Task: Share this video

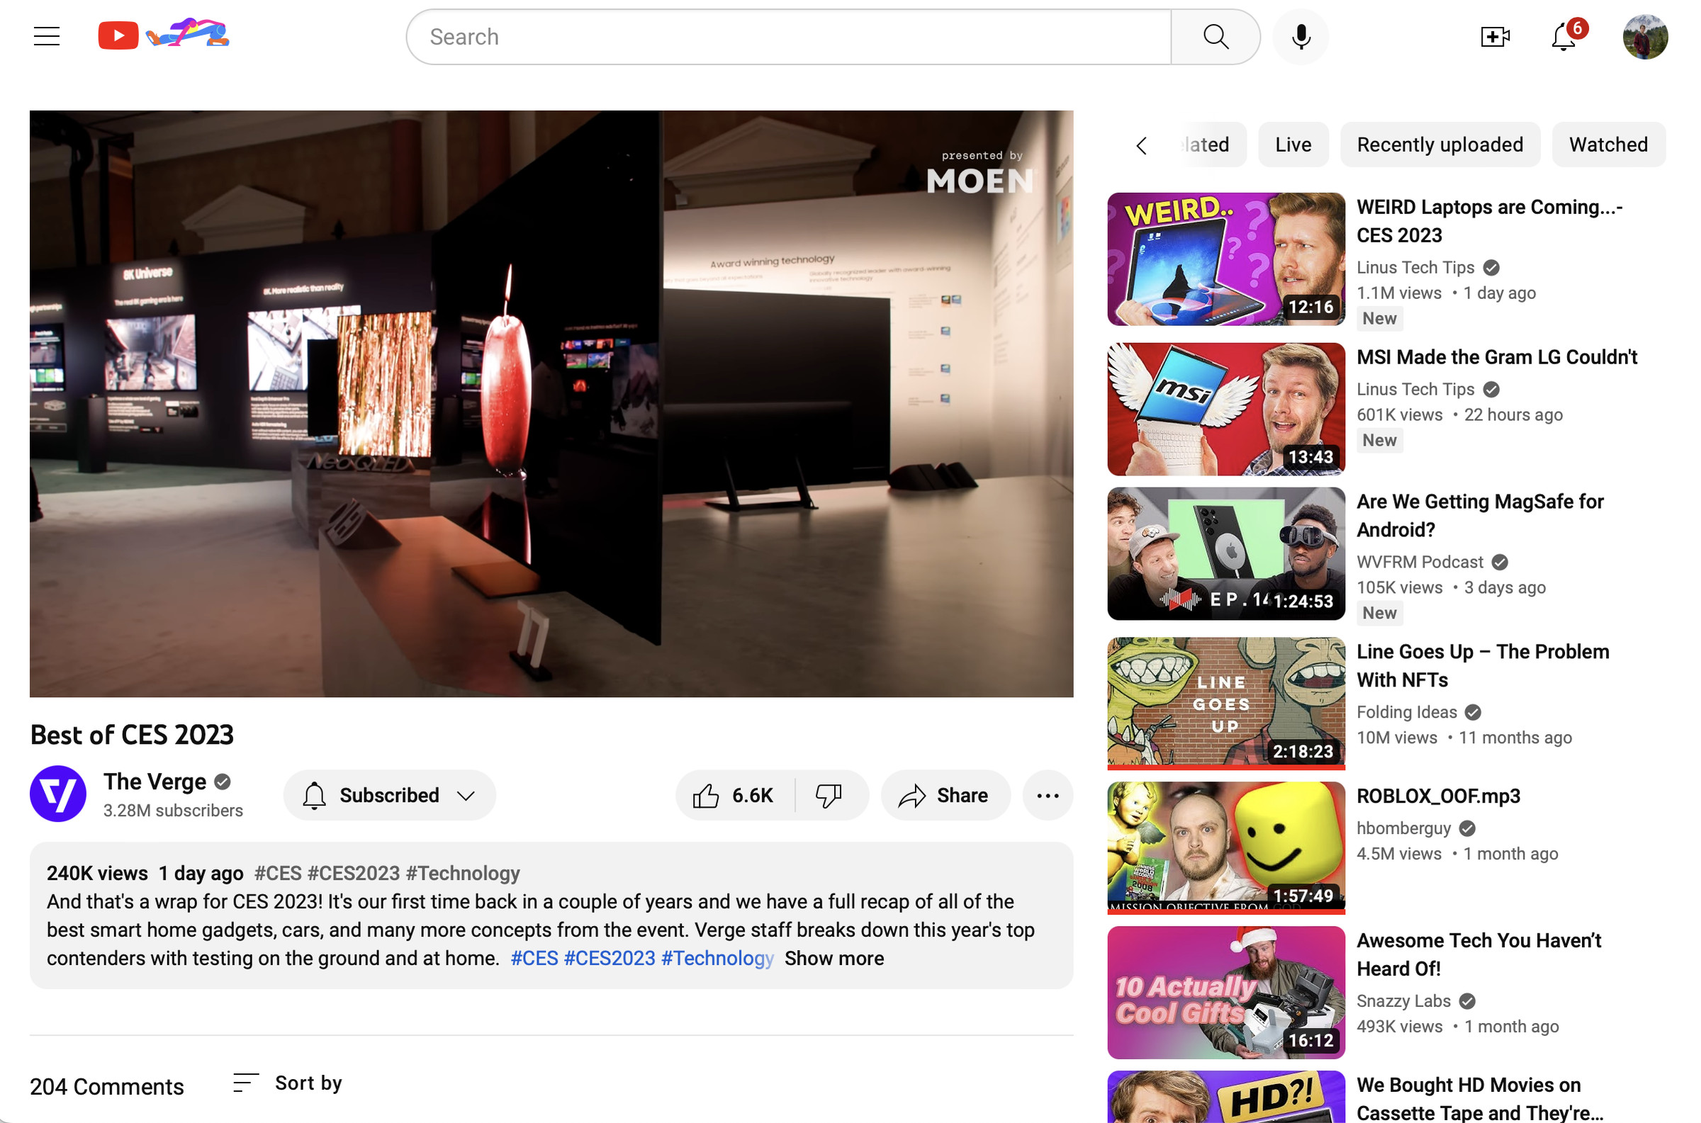Action: pyautogui.click(x=945, y=795)
